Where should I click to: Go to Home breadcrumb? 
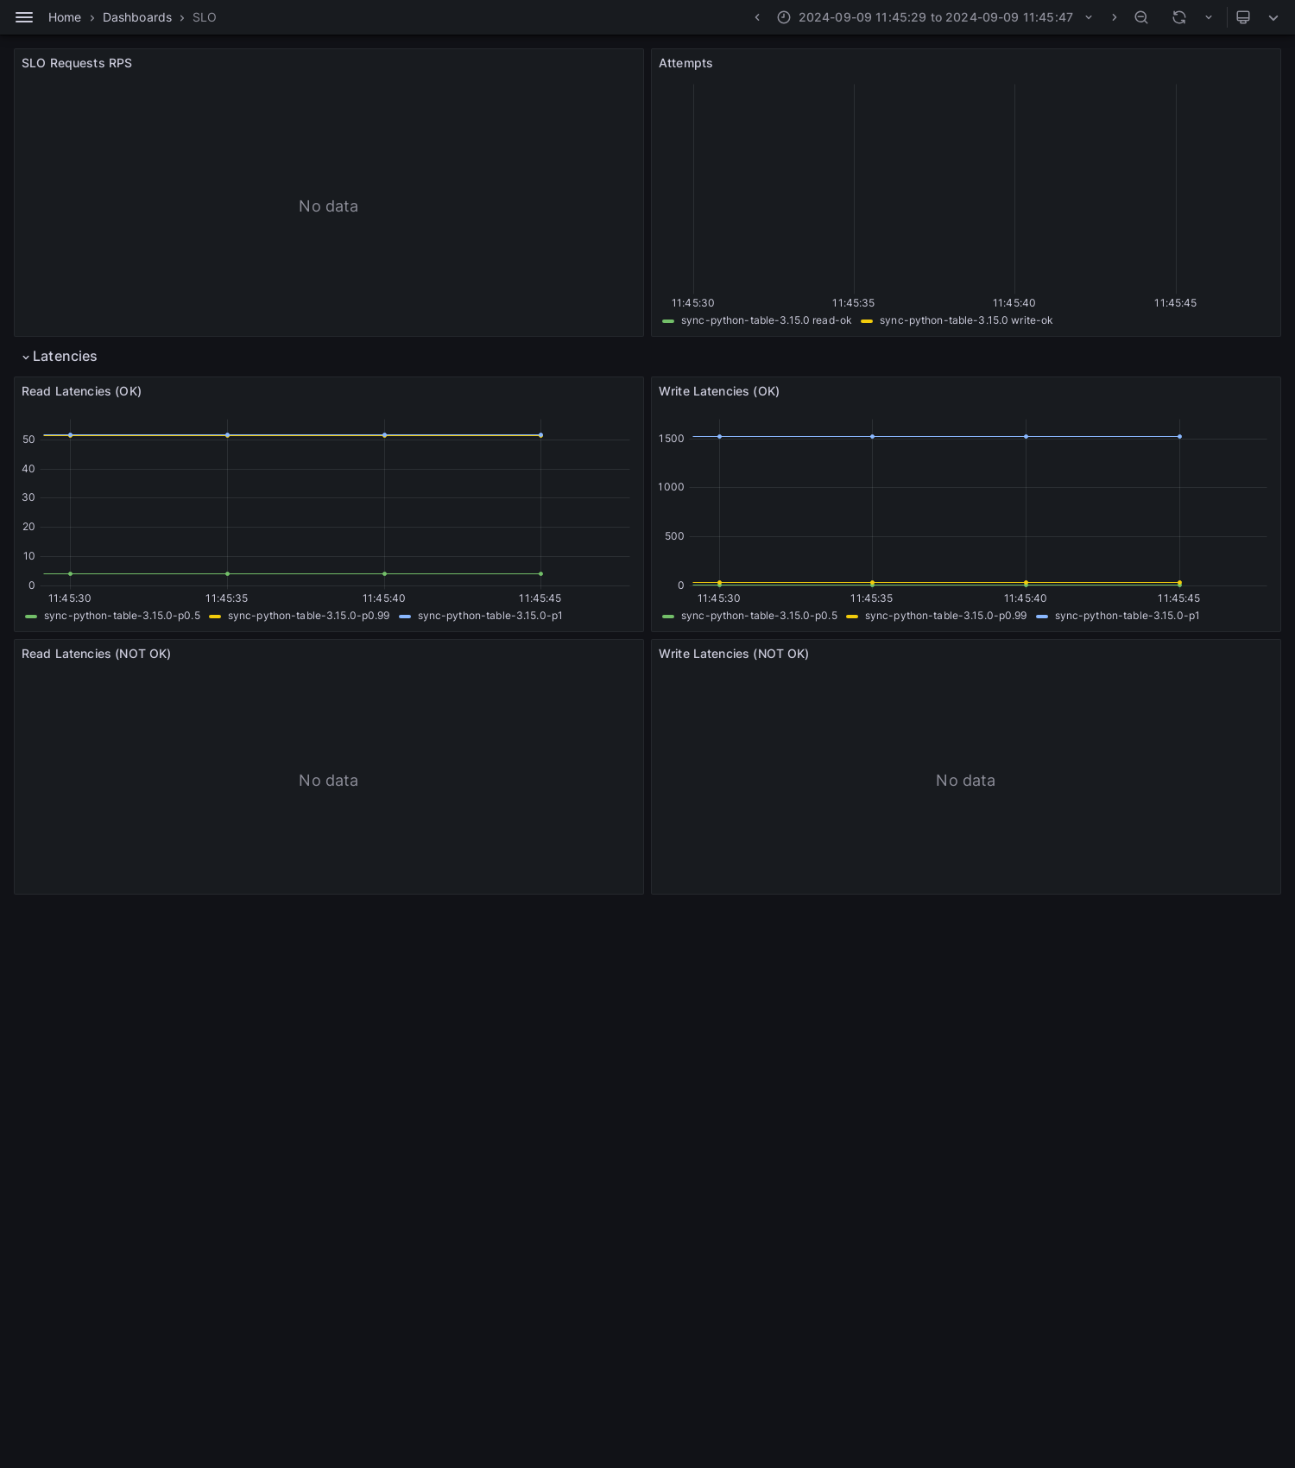coord(65,17)
